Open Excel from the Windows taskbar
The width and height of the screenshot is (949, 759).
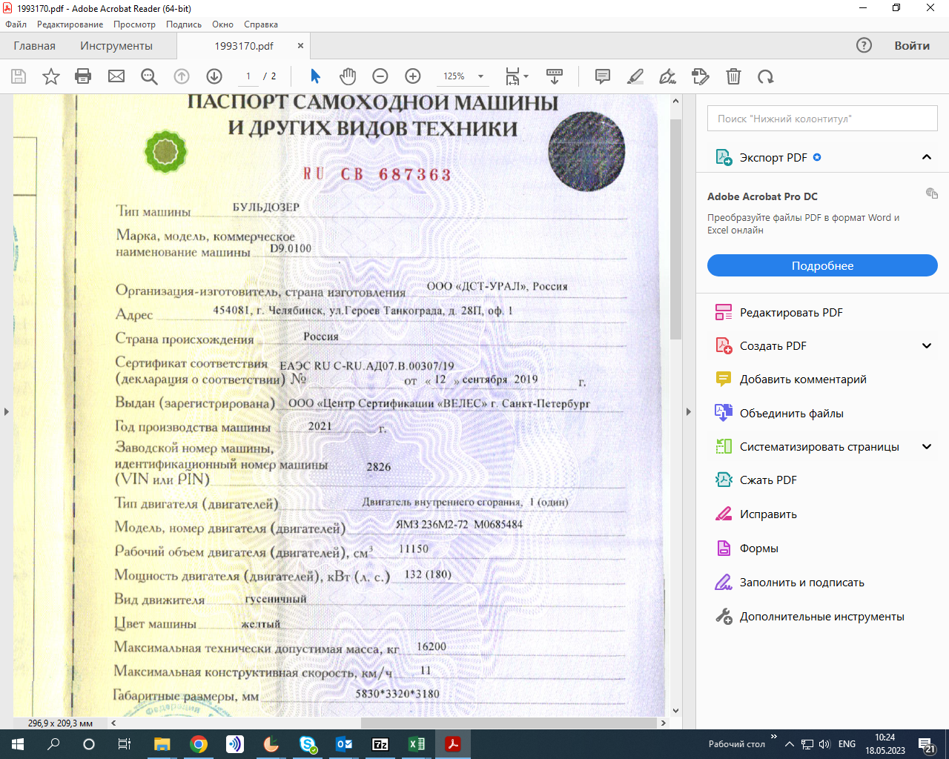[x=417, y=744]
